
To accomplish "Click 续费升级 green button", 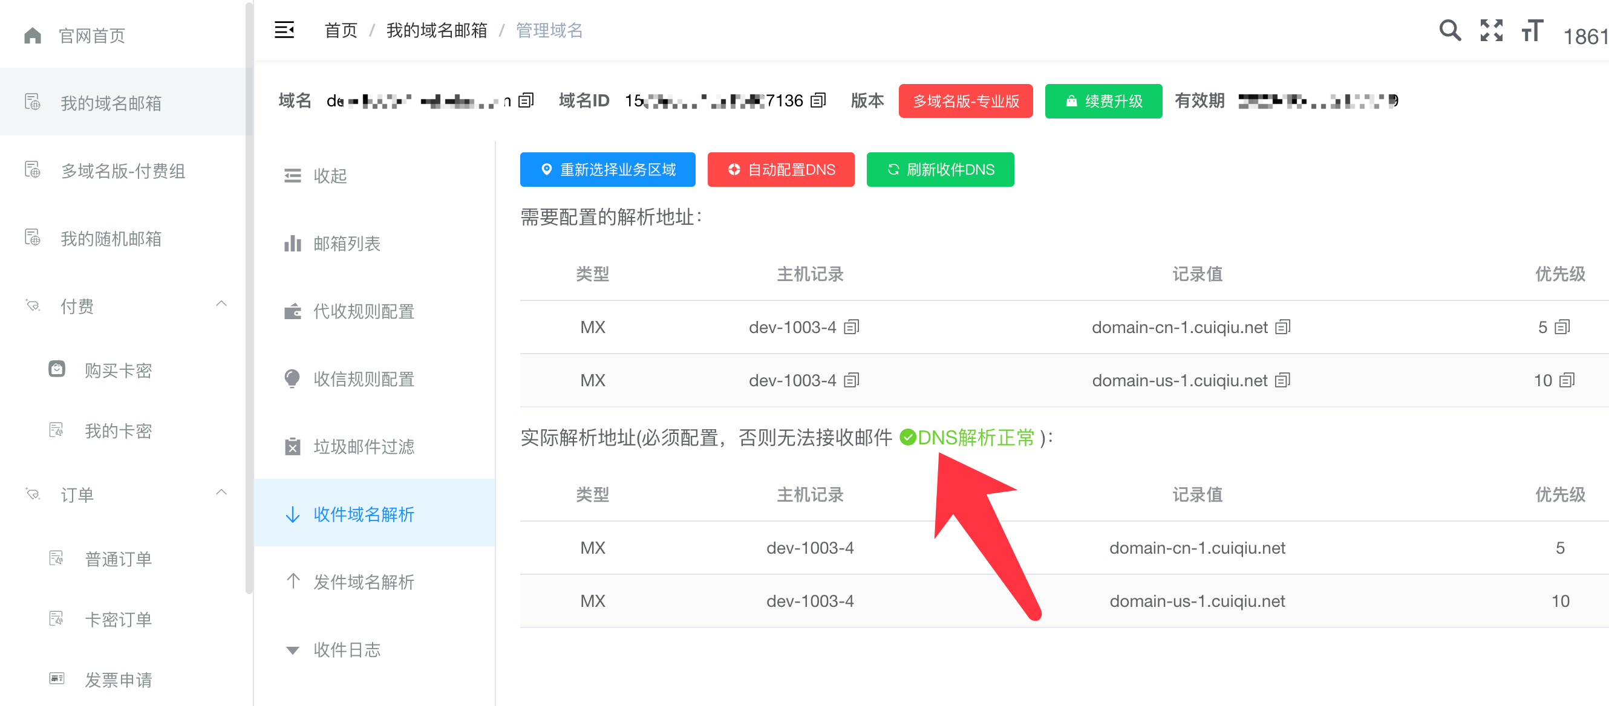I will [x=1103, y=101].
